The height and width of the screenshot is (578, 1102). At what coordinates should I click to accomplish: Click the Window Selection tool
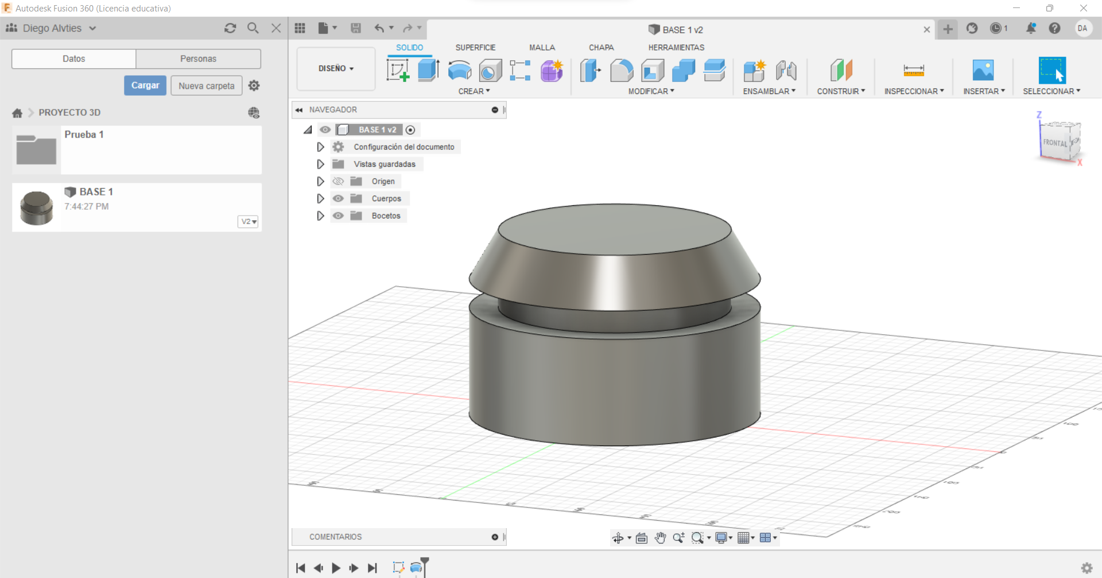[x=1052, y=71]
